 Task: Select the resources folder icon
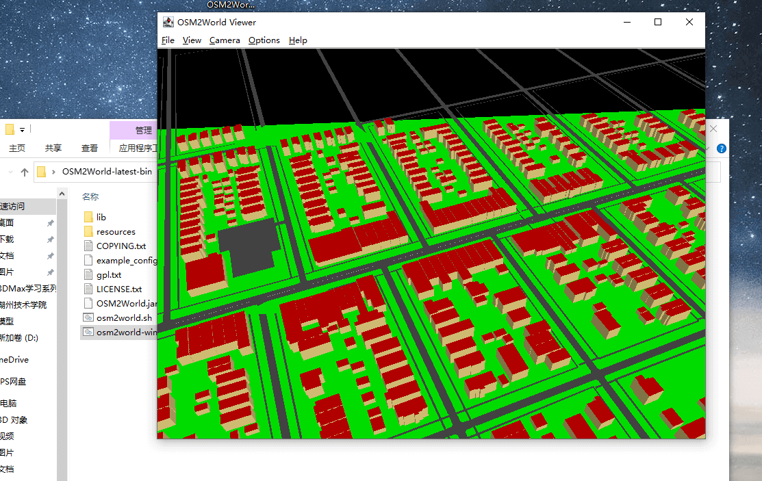[88, 231]
